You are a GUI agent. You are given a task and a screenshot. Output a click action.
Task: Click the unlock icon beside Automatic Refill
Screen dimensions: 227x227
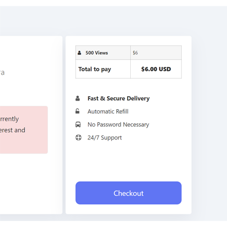coord(77,111)
